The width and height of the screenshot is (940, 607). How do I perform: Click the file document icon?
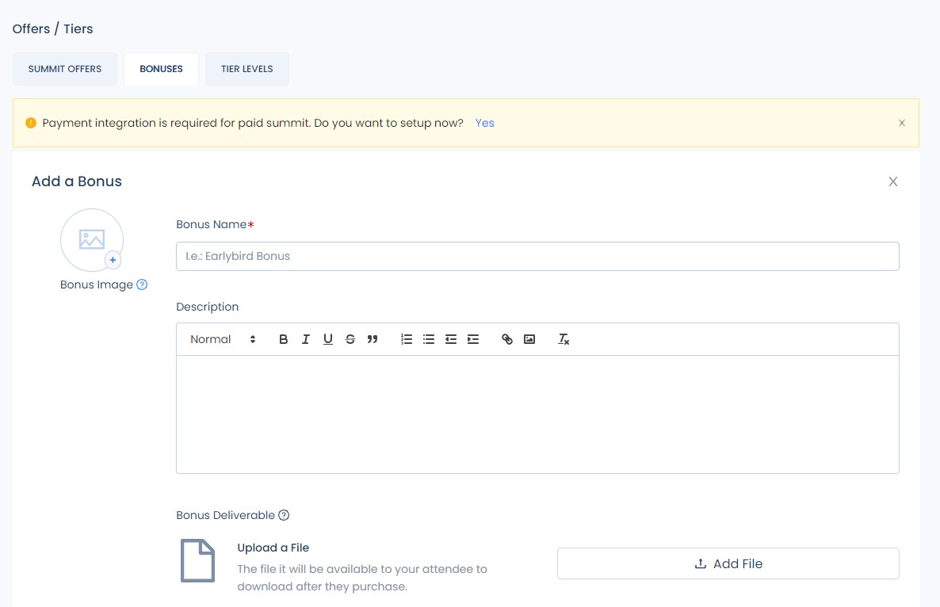[198, 561]
